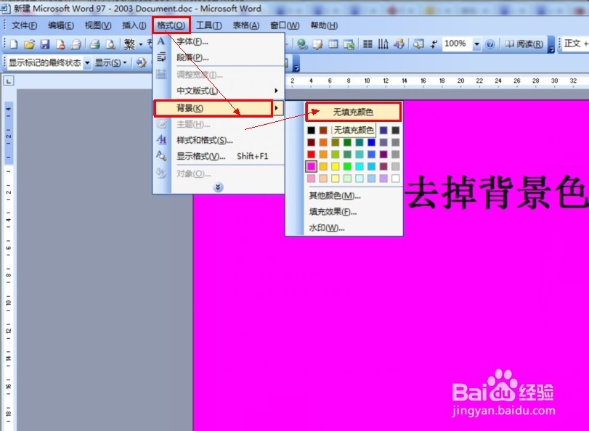The width and height of the screenshot is (589, 431).
Task: Select the magenta color swatch
Action: click(311, 166)
